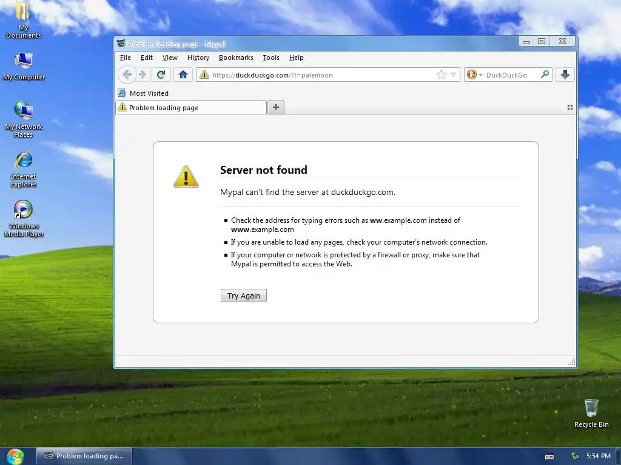The height and width of the screenshot is (465, 621).
Task: Open the DuckDuckGo search engine selector
Action: pyautogui.click(x=474, y=74)
